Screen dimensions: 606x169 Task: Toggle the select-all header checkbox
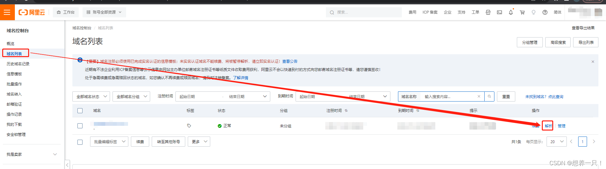80,111
